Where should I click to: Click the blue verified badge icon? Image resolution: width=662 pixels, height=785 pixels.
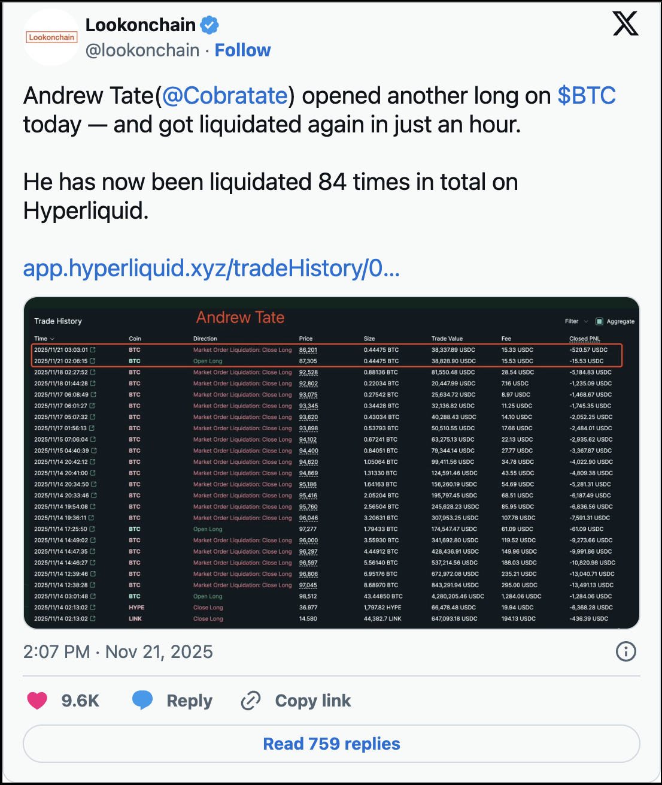[209, 25]
